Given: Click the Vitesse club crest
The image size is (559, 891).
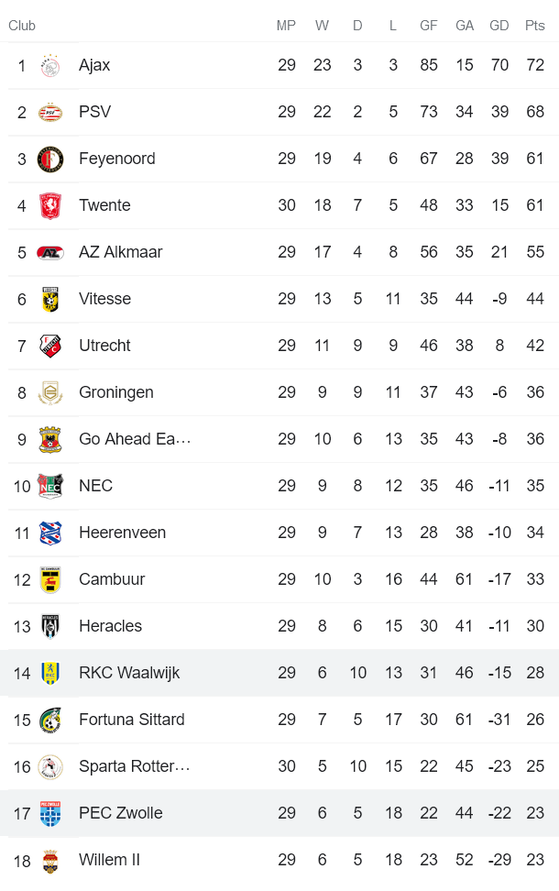Looking at the screenshot, I should coord(50,300).
